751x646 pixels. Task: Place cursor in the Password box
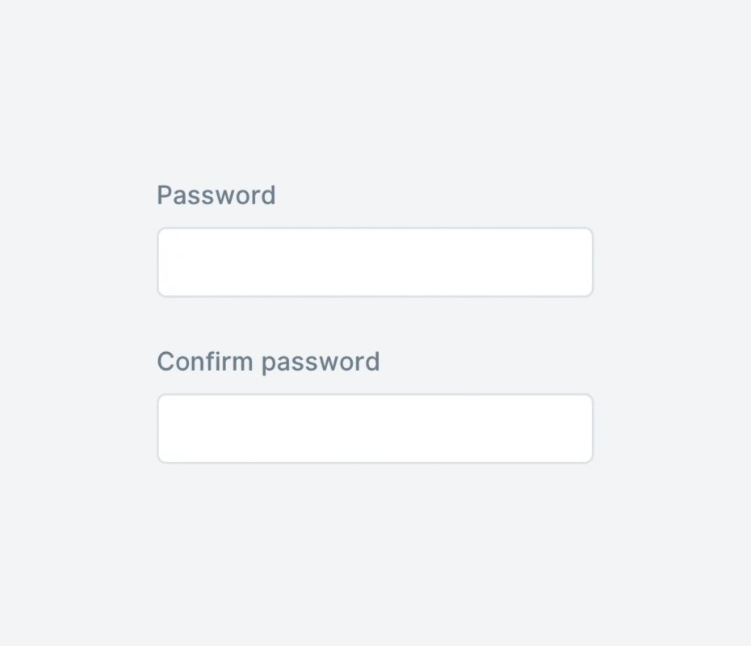point(375,262)
